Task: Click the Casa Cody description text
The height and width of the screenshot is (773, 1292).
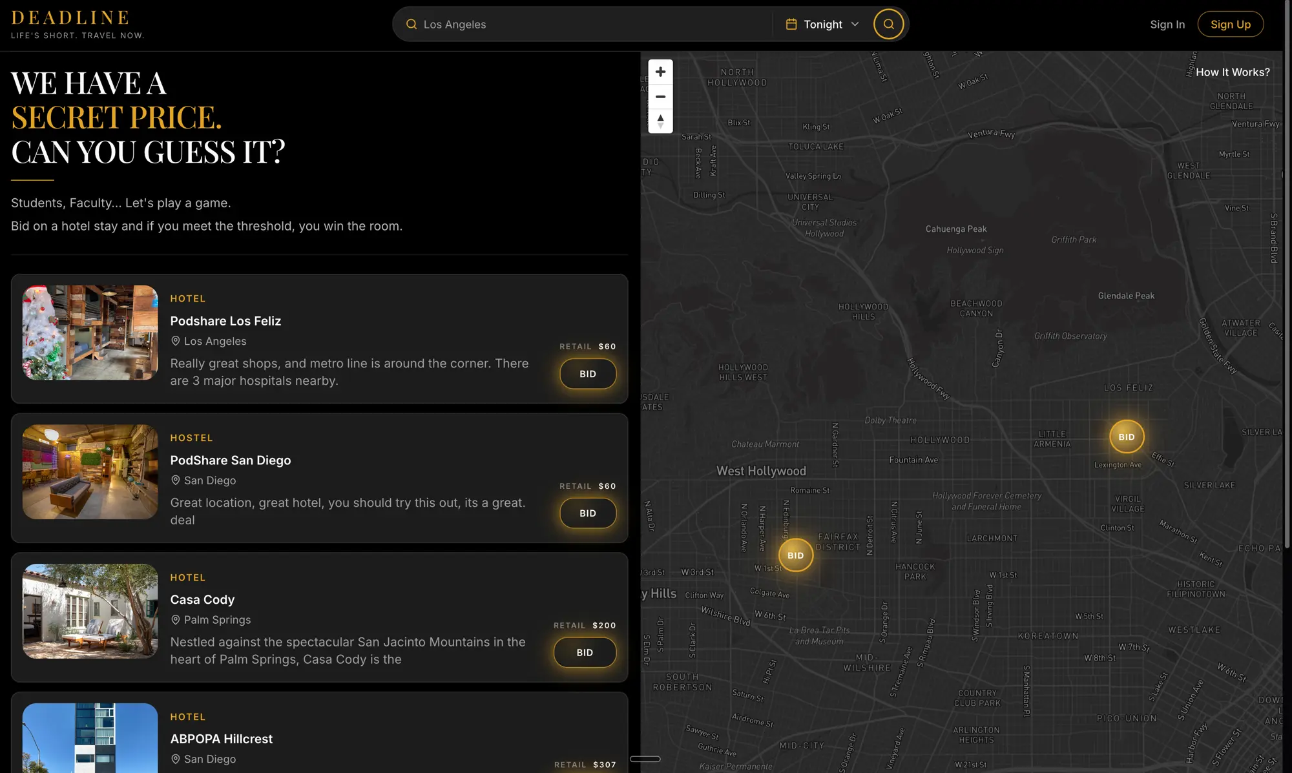Action: pos(348,651)
